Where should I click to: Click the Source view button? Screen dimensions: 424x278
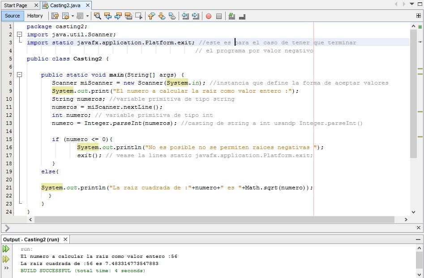13,16
